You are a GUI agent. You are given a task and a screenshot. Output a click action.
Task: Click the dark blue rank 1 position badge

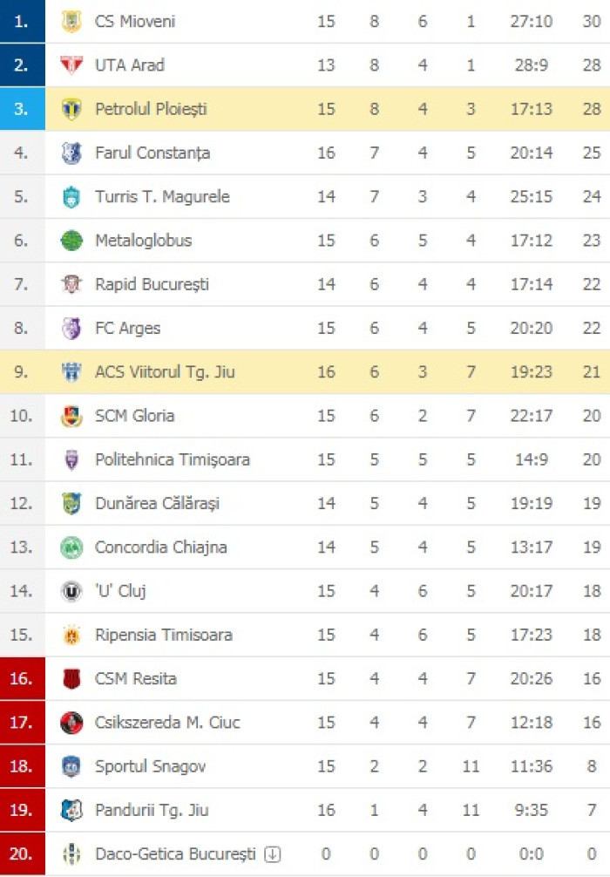23,21
